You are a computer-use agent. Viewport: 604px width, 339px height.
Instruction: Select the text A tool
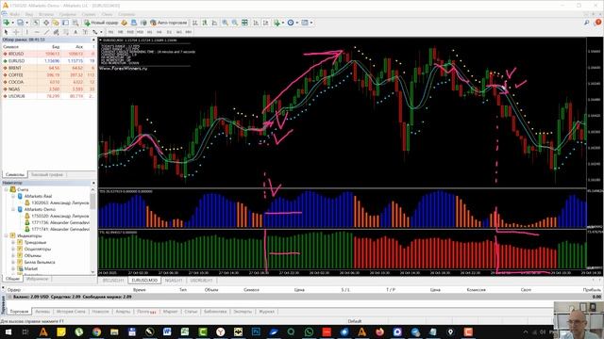click(75, 32)
